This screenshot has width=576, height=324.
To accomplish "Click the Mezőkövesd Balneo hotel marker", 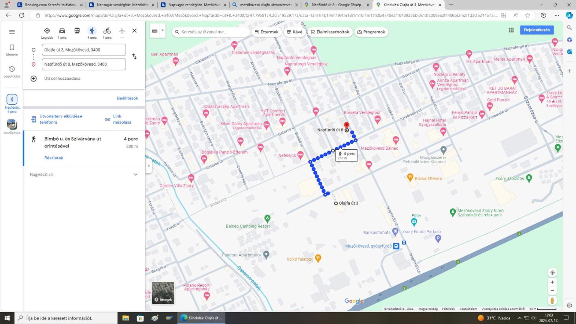I will (x=396, y=140).
